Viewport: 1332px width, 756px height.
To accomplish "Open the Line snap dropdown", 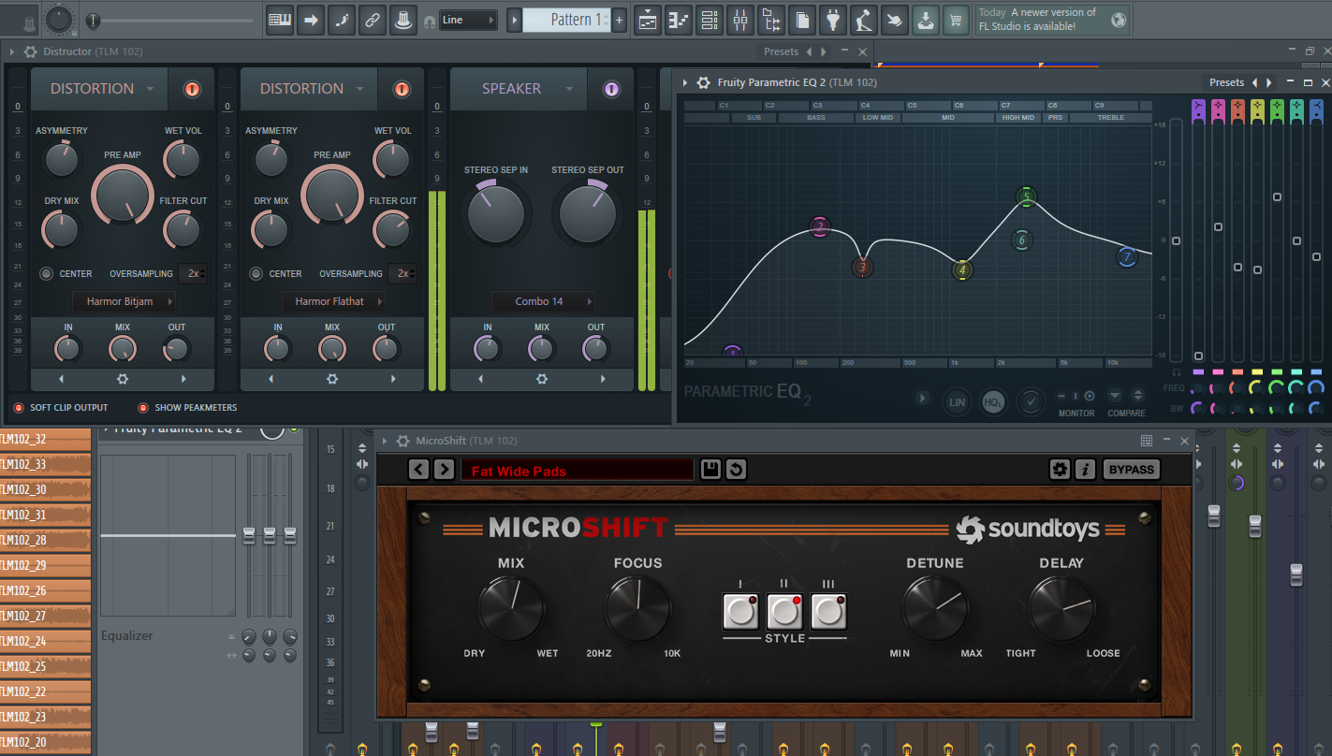I will (x=466, y=20).
